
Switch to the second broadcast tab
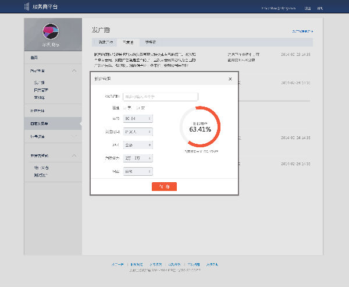[x=127, y=42]
